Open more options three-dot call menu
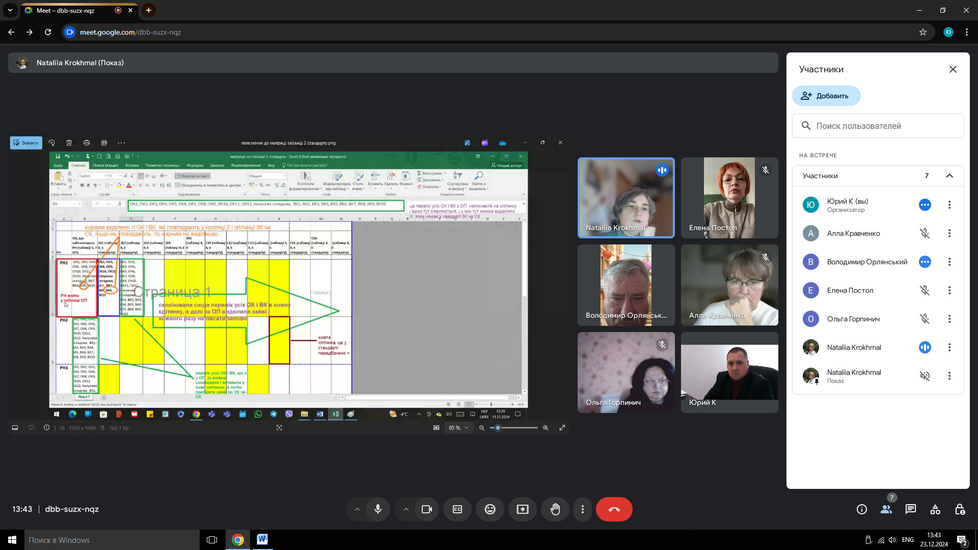This screenshot has height=550, width=978. click(583, 509)
